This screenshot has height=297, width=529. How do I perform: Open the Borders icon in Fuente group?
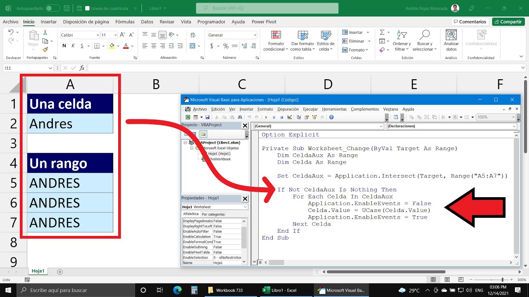97,46
